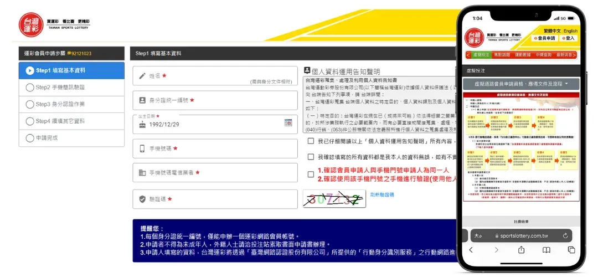Click the 姓名 name input field

point(215,76)
